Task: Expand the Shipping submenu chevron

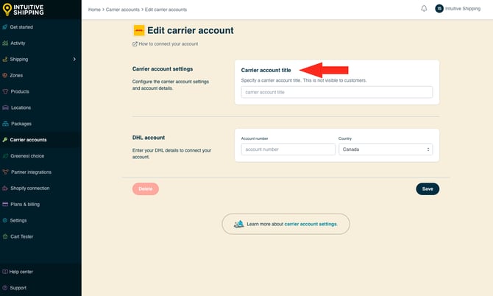Action: (x=74, y=59)
